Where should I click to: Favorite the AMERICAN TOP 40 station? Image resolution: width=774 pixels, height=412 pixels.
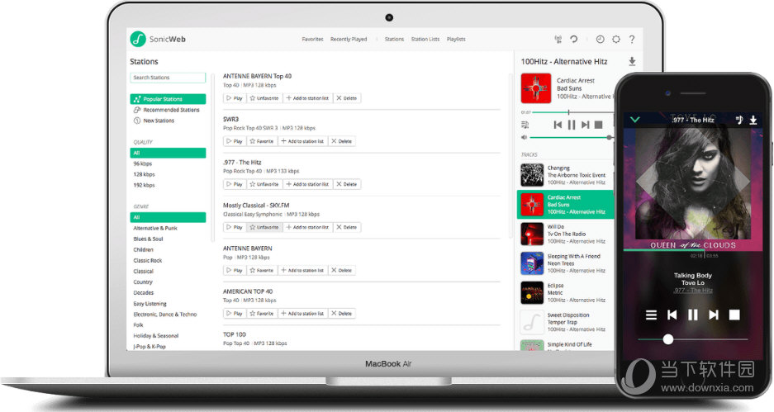[262, 313]
